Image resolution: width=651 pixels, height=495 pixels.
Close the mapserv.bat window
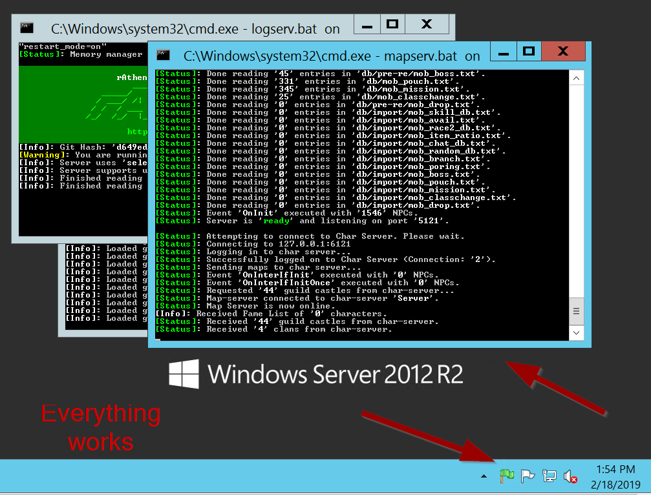click(563, 51)
